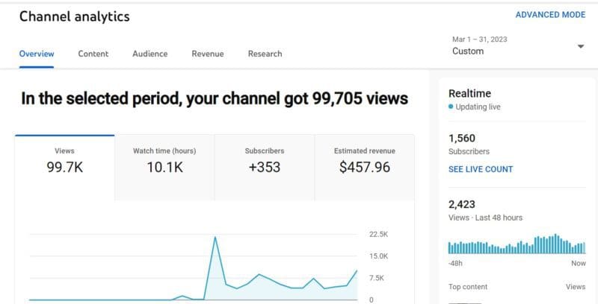Click the 1,560 realtime subscribers count
Viewport: 598px width, 304px height.
(x=462, y=139)
